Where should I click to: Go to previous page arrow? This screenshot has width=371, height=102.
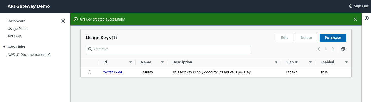pyautogui.click(x=319, y=49)
